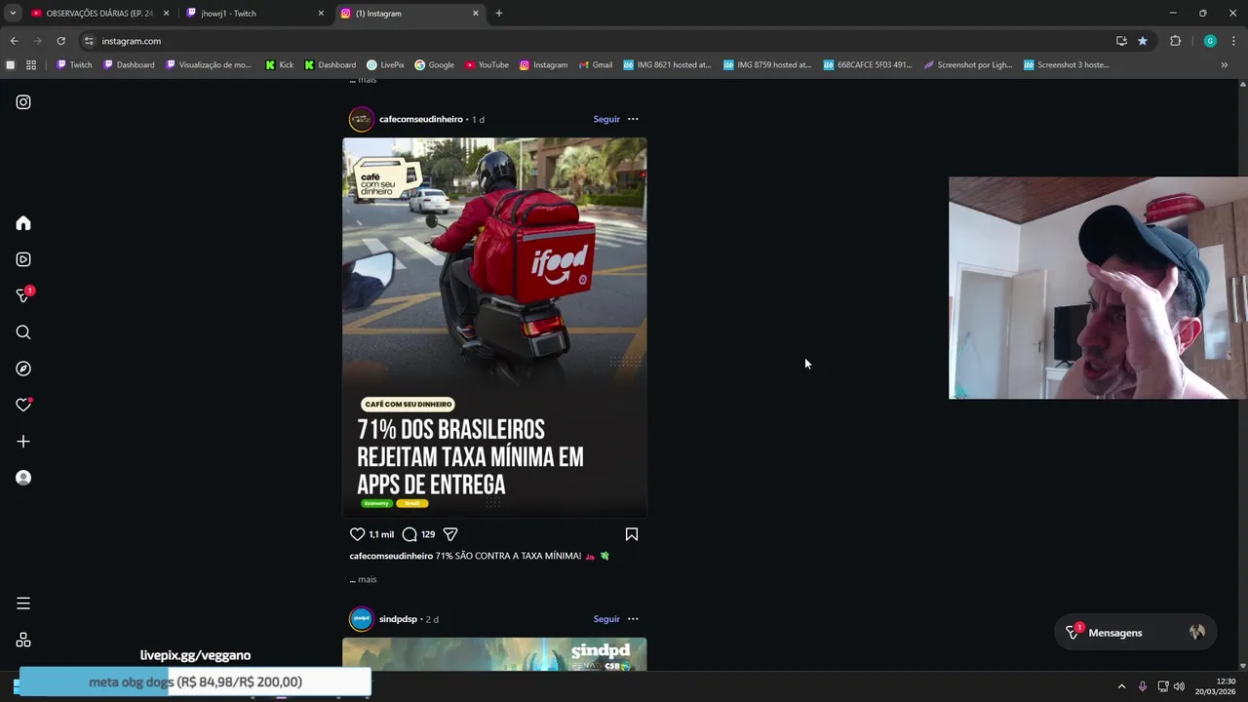
Task: Open cafecomseudinheiro username link in header
Action: coord(421,119)
